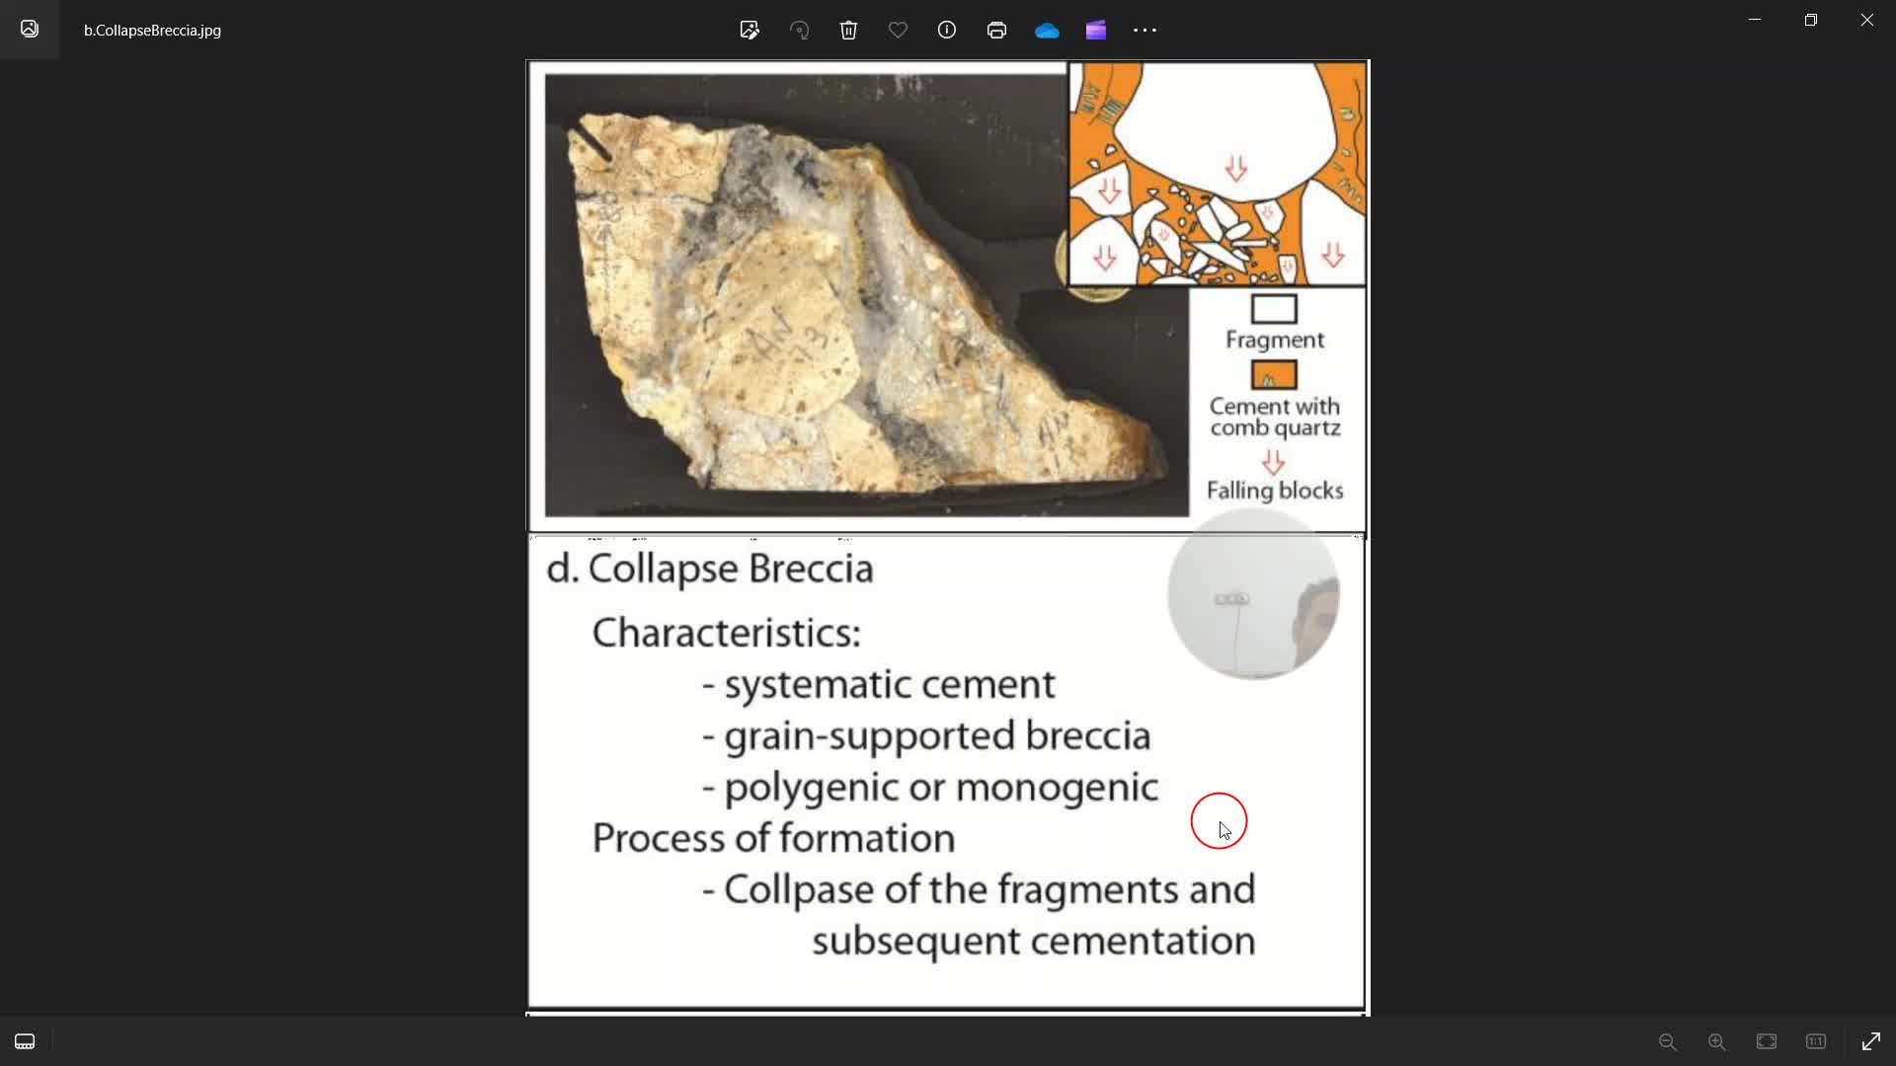Delete the photo using trash icon
This screenshot has width=1896, height=1066.
coord(848,30)
